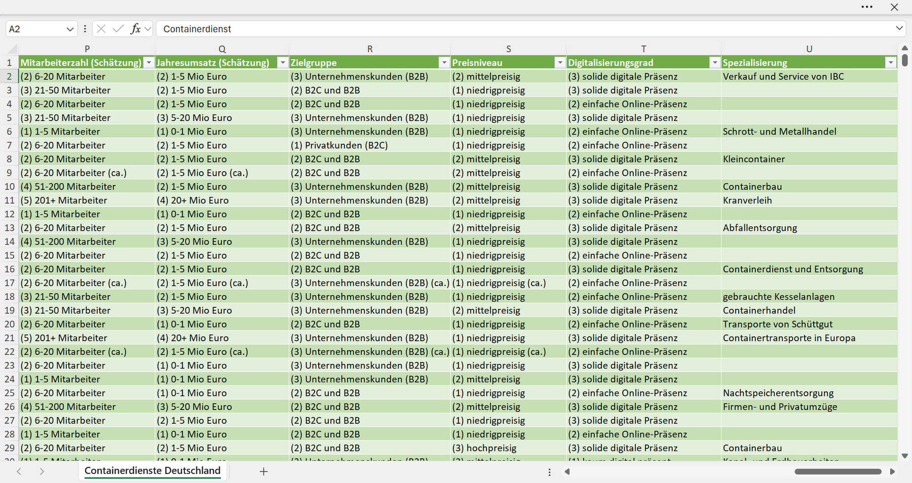
Task: Select cell 'Containerhandel'
Action: click(809, 310)
